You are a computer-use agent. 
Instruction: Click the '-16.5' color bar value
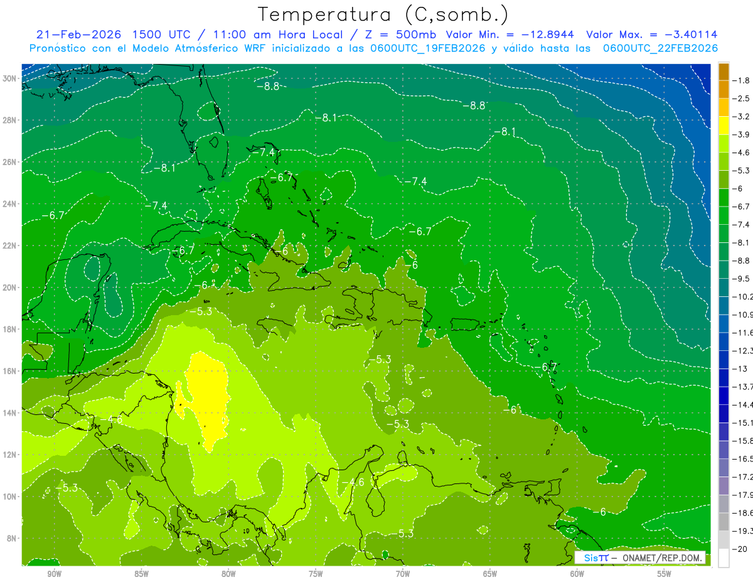point(743,459)
